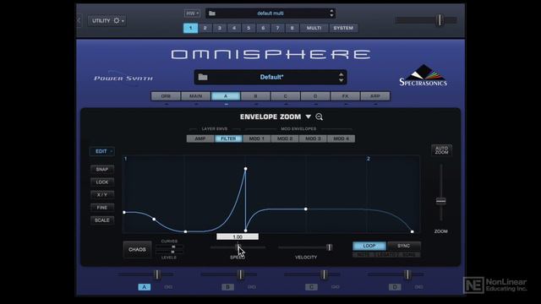Select the NOTE trigger mode
The image size is (541, 304).
tap(363, 255)
